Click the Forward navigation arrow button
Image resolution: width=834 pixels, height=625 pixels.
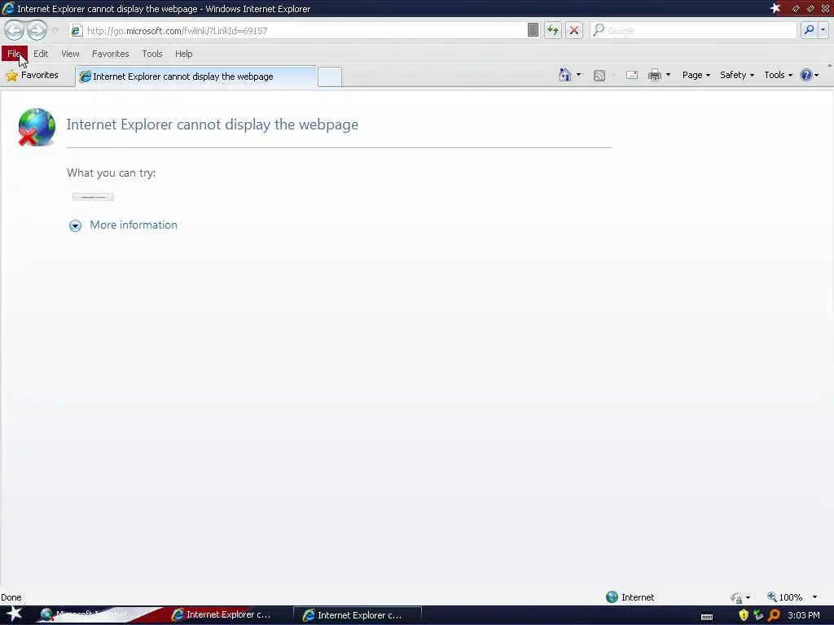(x=37, y=30)
